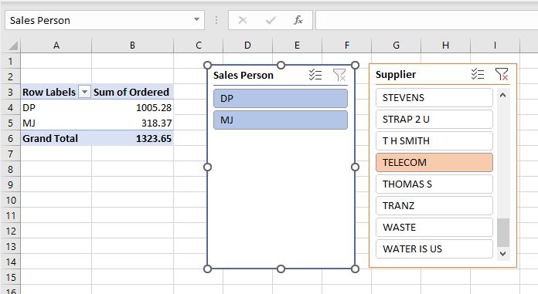Image resolution: width=538 pixels, height=294 pixels.
Task: Open the Row Labels filter dropdown
Action: (84, 92)
